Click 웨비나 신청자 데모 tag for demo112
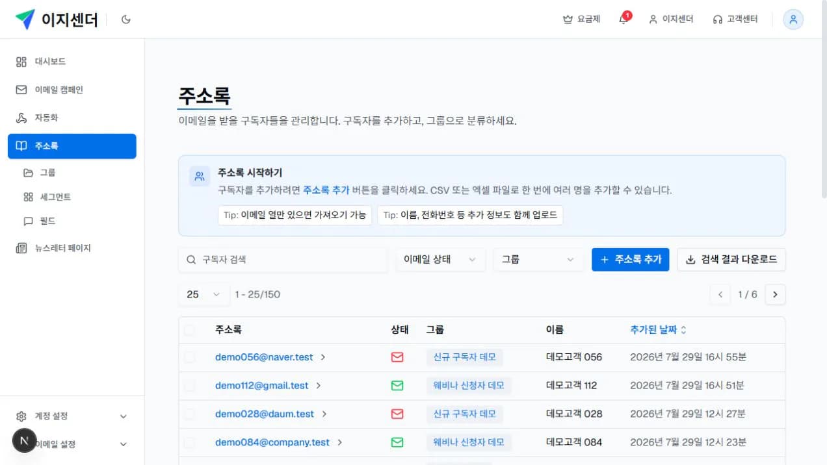 click(469, 386)
